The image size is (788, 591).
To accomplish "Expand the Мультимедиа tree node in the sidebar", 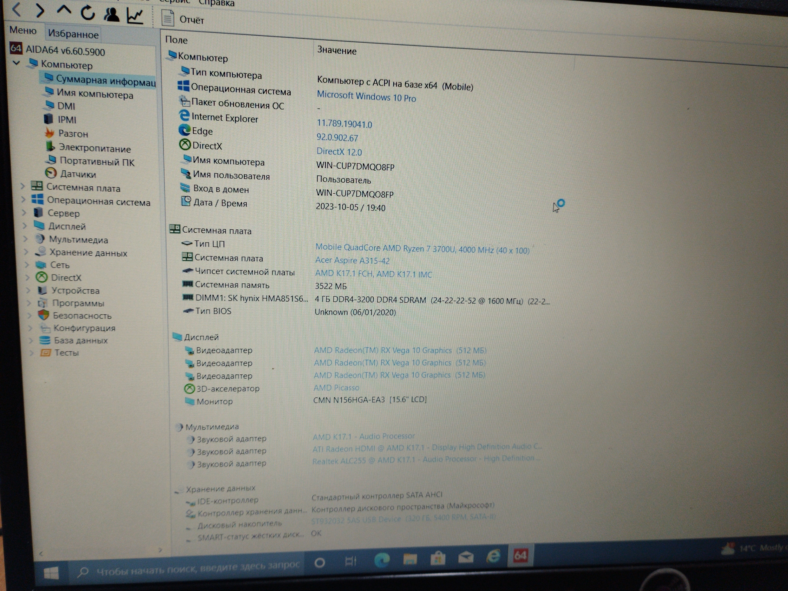I will (x=25, y=239).
